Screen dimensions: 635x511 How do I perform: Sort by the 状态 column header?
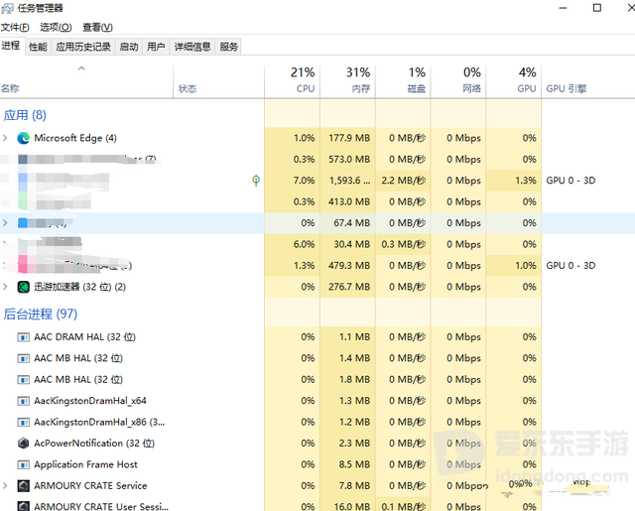coord(219,81)
